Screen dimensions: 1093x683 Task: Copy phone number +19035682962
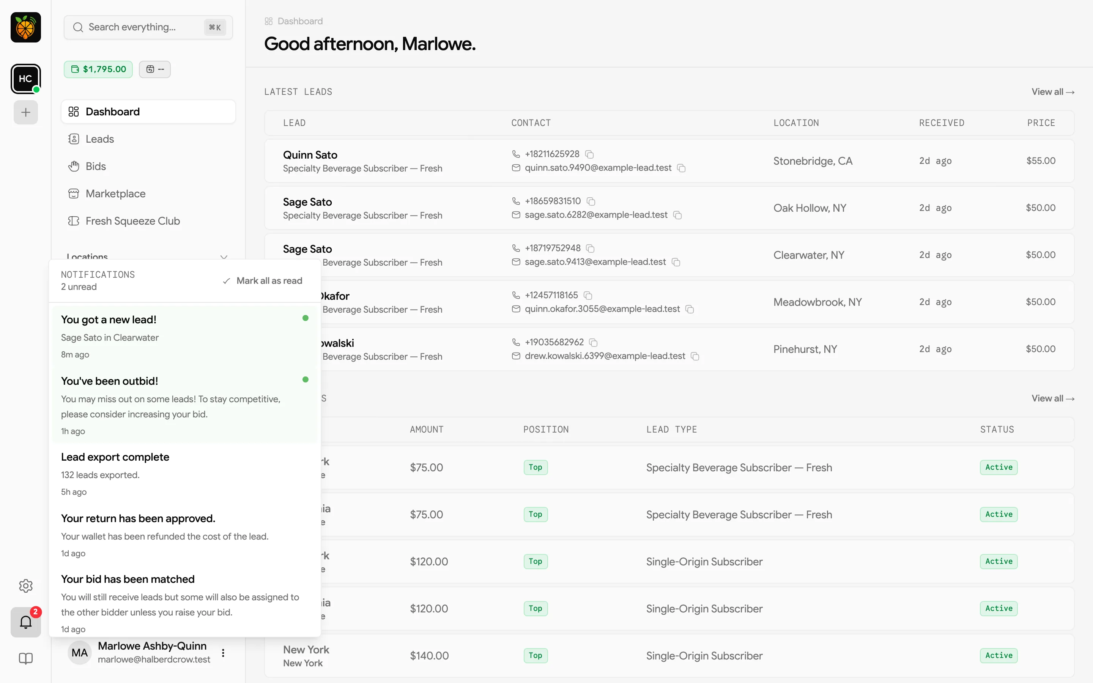[594, 342]
